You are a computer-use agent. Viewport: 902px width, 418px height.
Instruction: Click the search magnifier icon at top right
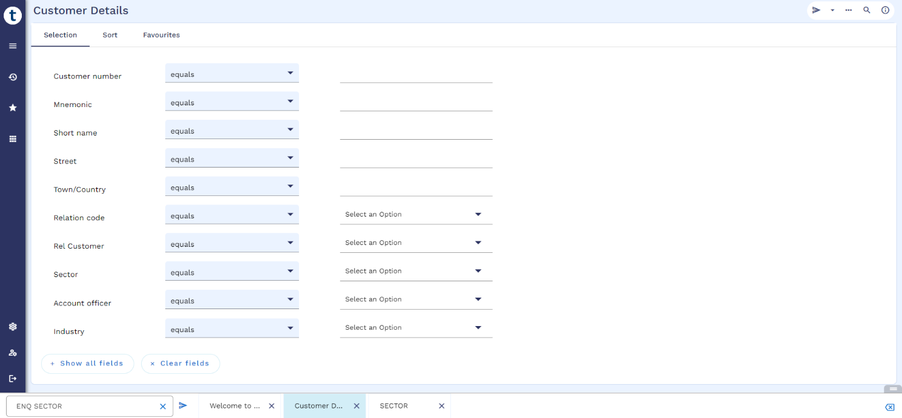[x=866, y=10]
